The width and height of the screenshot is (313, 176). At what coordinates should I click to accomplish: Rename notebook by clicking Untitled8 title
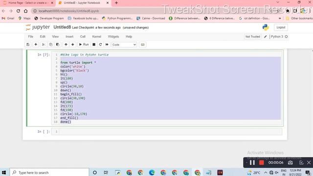(62, 27)
